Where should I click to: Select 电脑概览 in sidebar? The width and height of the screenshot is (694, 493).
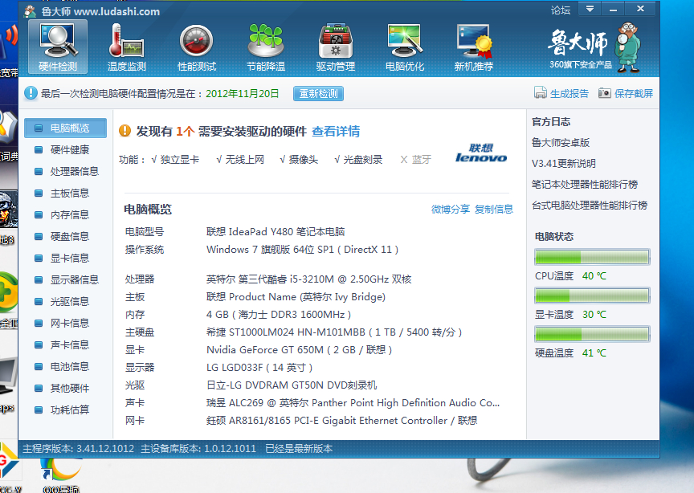tap(66, 128)
